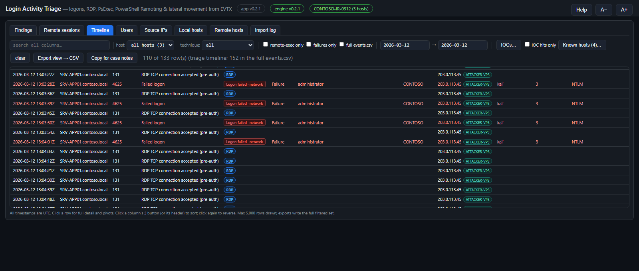This screenshot has width=639, height=271.
Task: Click RDP tag in 13:03:36Z row
Action: [x=230, y=94]
